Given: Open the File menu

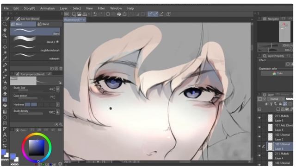Looking at the screenshot, I should coord(6,8).
